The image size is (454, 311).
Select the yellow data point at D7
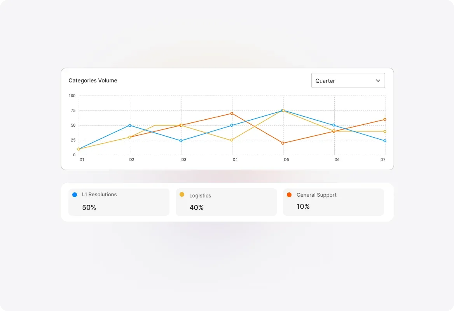pyautogui.click(x=385, y=131)
